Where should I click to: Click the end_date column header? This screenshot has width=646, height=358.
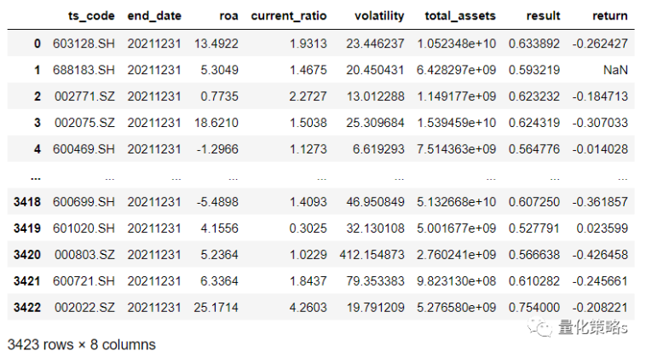point(154,15)
